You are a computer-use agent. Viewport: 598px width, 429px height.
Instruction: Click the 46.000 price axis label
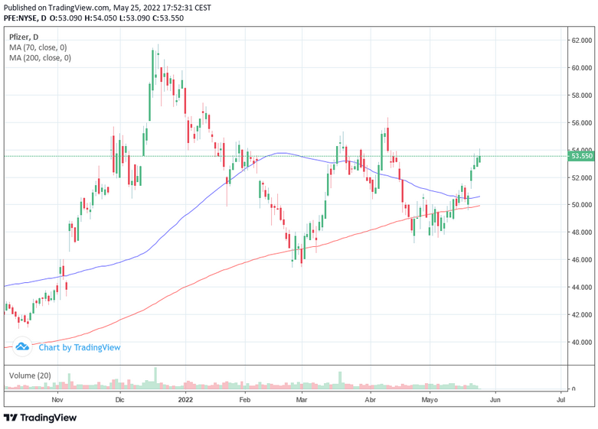582,260
